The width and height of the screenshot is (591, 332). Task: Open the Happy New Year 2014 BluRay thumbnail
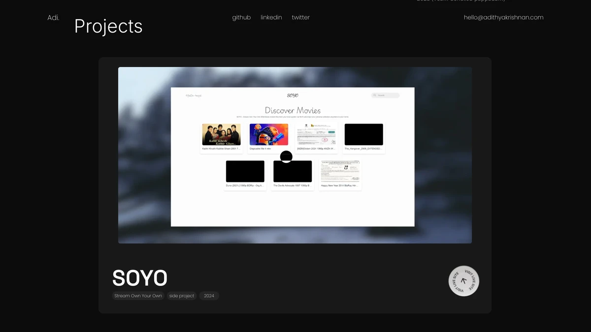click(340, 171)
